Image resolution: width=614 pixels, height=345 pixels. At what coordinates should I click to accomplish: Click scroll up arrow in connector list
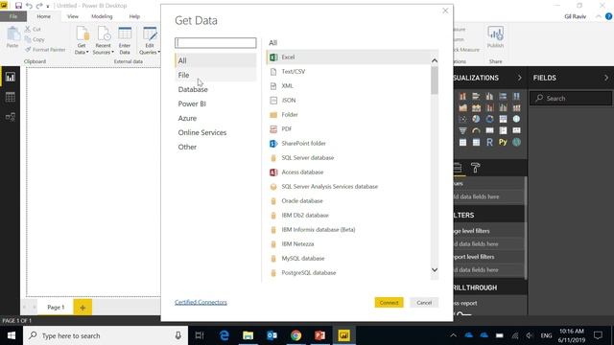pos(435,60)
